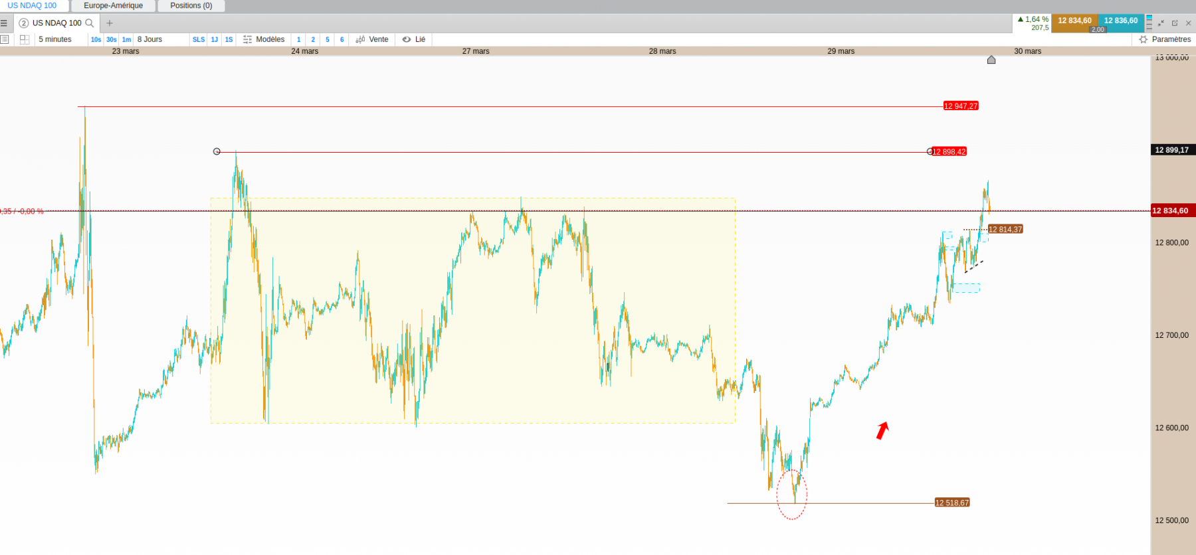Select the 12 518,67 support line label
The width and height of the screenshot is (1196, 555).
(952, 503)
